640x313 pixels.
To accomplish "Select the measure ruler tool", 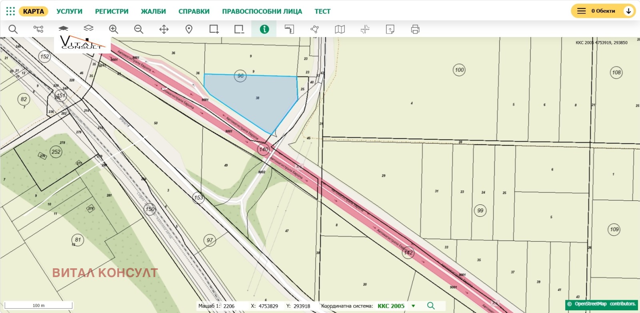I will pos(289,29).
